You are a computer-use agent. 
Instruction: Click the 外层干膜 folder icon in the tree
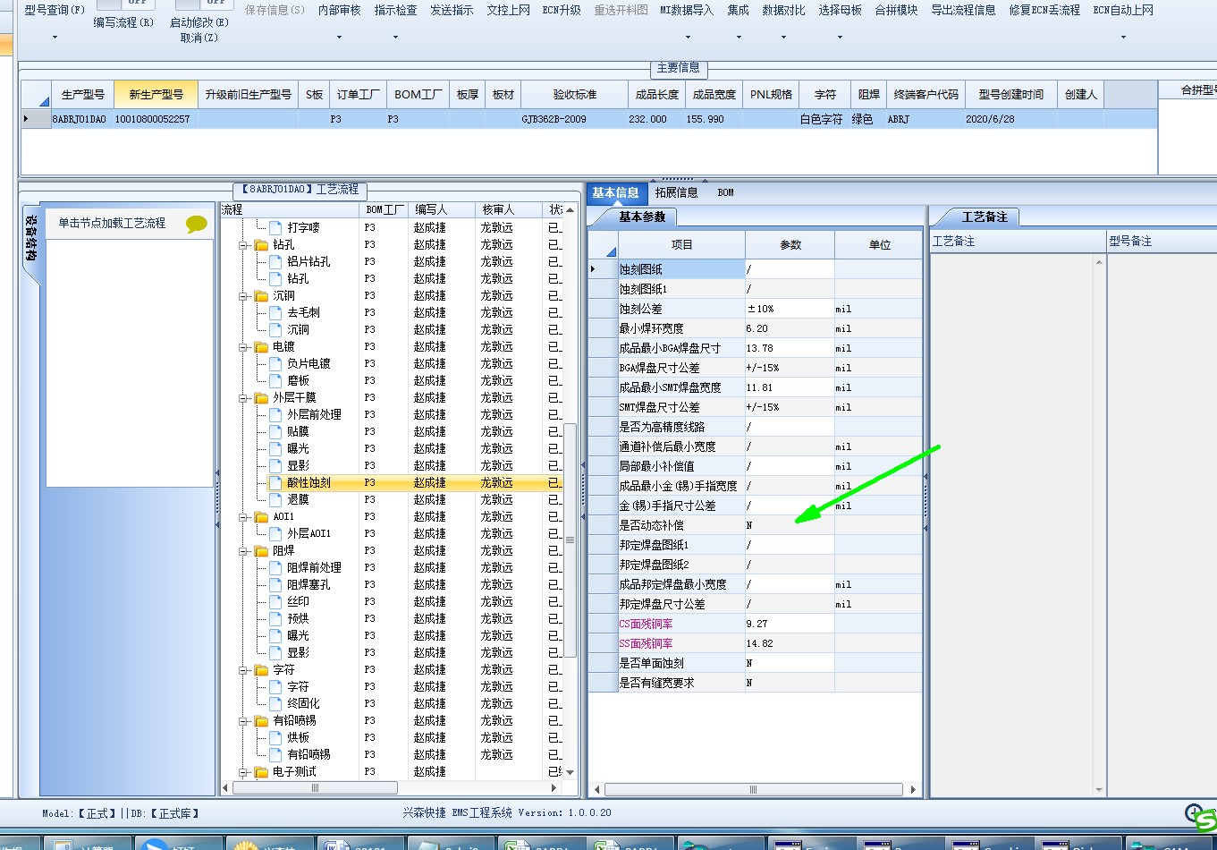(261, 398)
